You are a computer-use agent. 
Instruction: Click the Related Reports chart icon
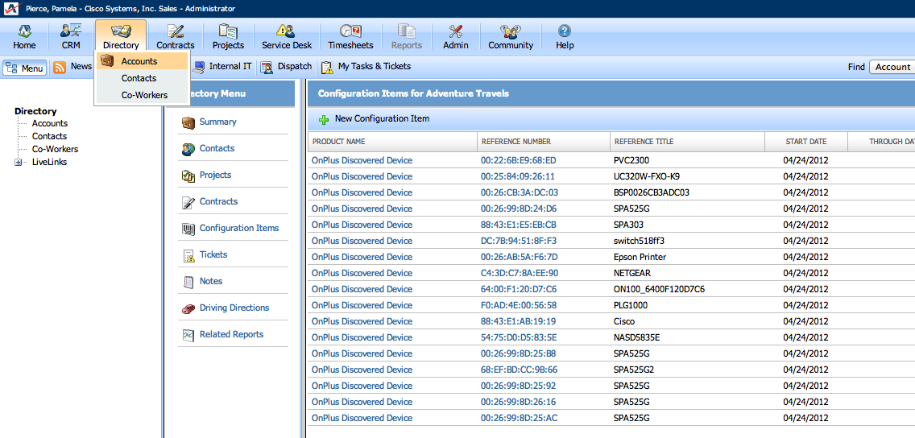[x=188, y=335]
